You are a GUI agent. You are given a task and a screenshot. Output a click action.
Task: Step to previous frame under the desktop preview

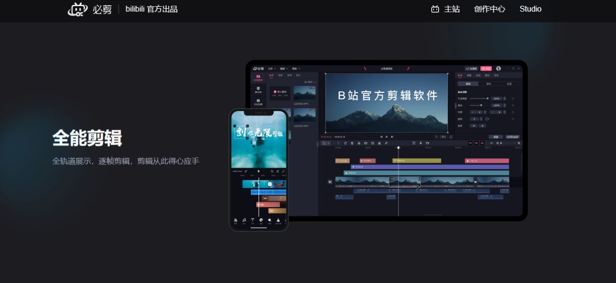click(381, 137)
